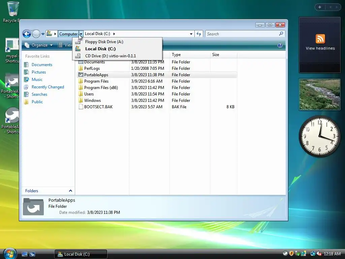Select the Documents folder row
Viewport: 345px width, 259px height.
pyautogui.click(x=157, y=62)
